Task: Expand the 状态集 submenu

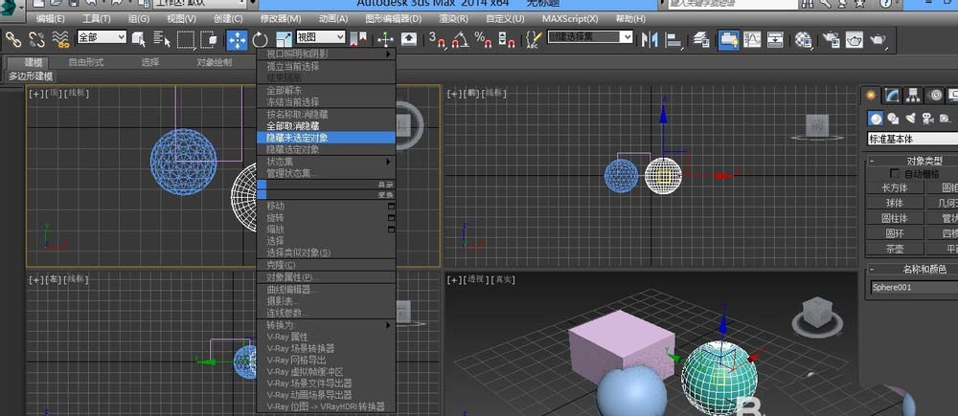Action: click(x=327, y=162)
